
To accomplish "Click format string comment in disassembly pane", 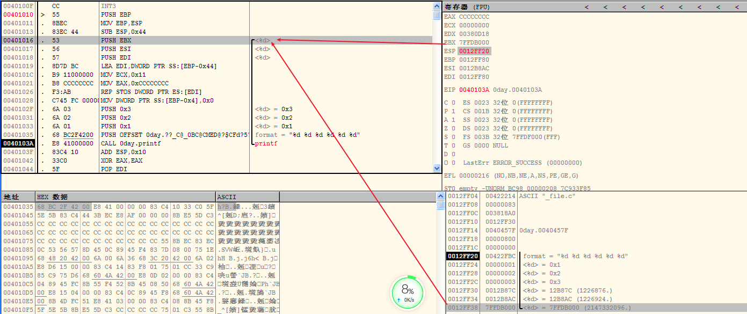I will point(307,135).
